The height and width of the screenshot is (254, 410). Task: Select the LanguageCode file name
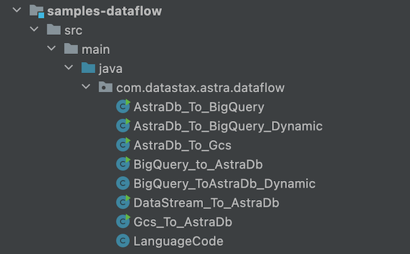tap(178, 241)
